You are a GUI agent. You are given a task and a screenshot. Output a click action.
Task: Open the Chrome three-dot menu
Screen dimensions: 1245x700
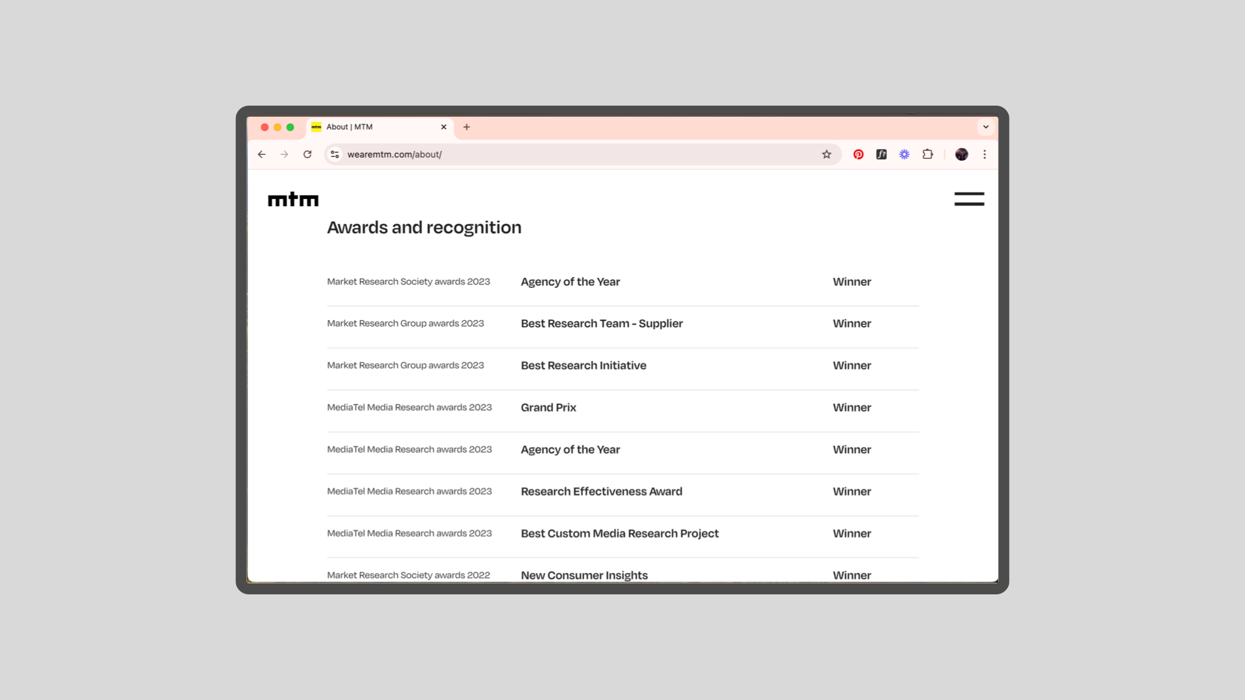(x=984, y=154)
